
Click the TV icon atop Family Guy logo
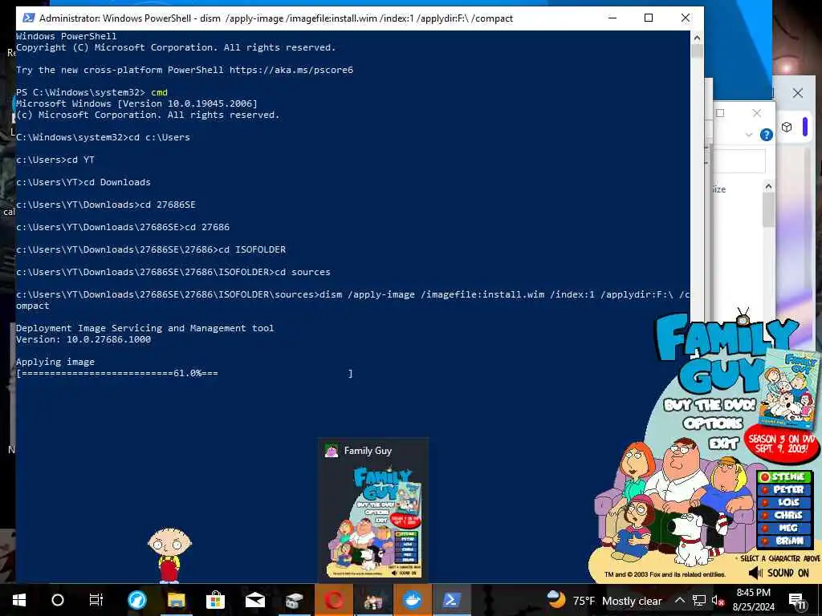pyautogui.click(x=743, y=318)
